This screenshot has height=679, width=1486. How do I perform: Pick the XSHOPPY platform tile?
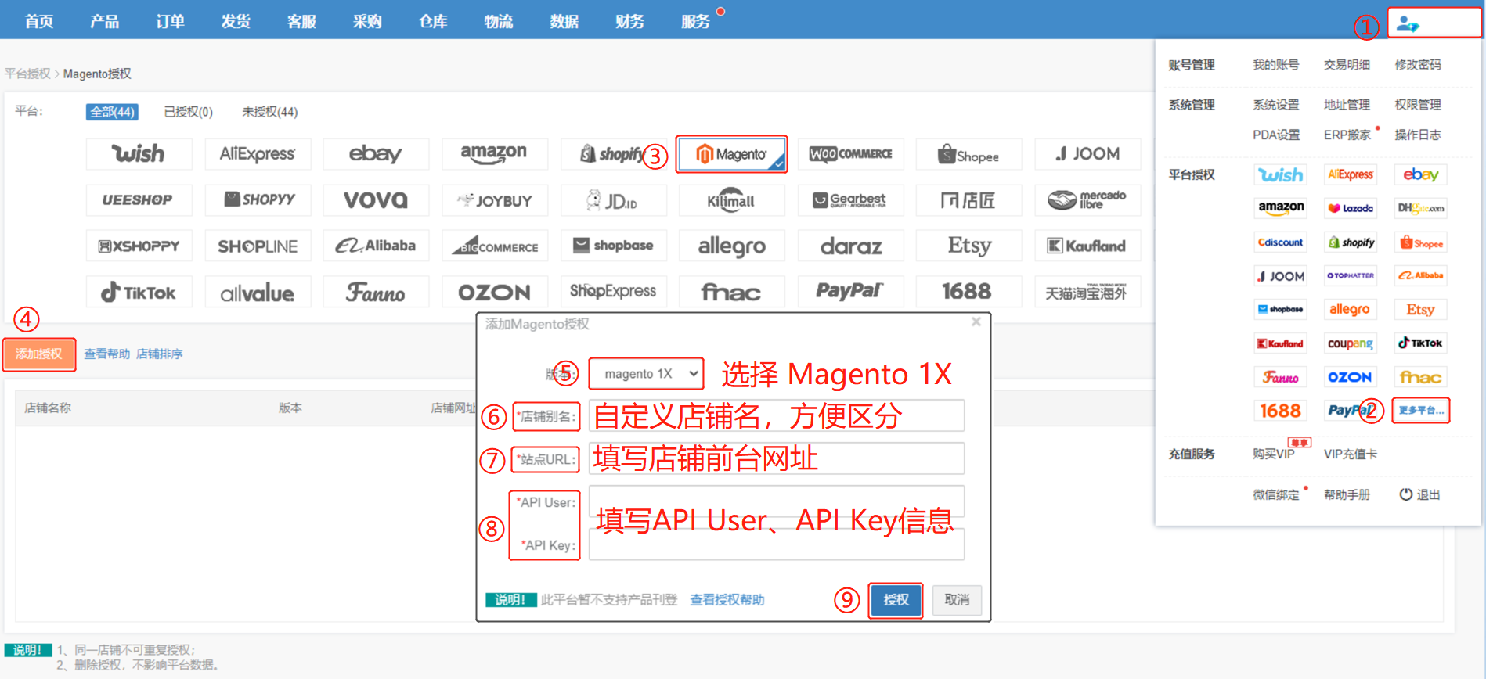139,246
